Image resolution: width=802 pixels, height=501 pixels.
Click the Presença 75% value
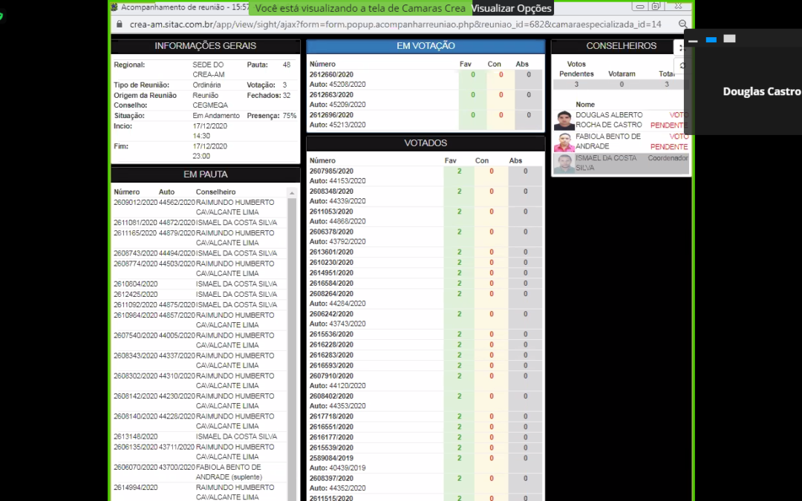[x=289, y=116]
